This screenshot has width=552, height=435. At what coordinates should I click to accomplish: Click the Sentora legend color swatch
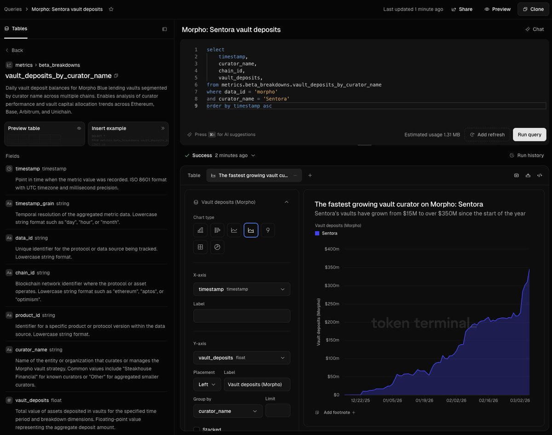[317, 233]
